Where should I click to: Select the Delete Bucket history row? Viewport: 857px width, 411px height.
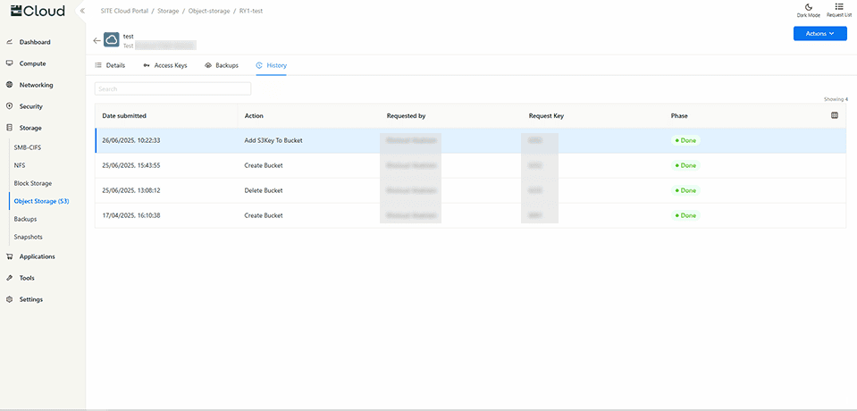263,190
